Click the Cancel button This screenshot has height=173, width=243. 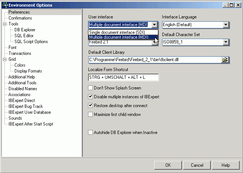(x=197, y=165)
